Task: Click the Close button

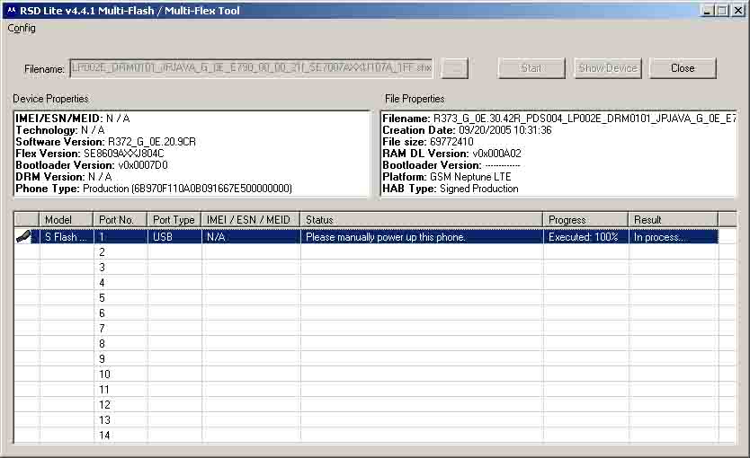Action: point(683,68)
